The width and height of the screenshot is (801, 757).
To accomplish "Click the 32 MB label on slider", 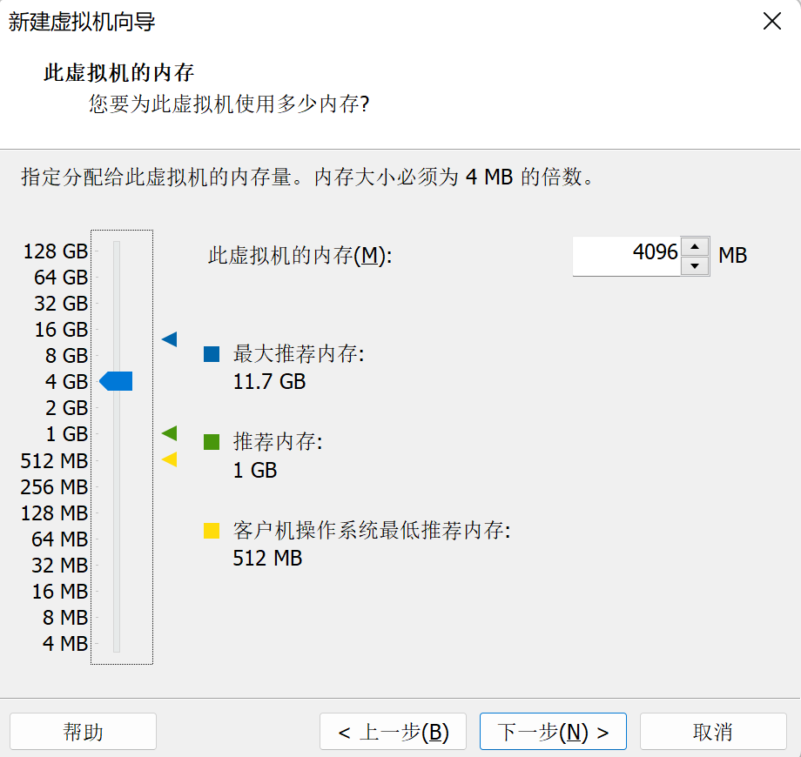I will [60, 566].
